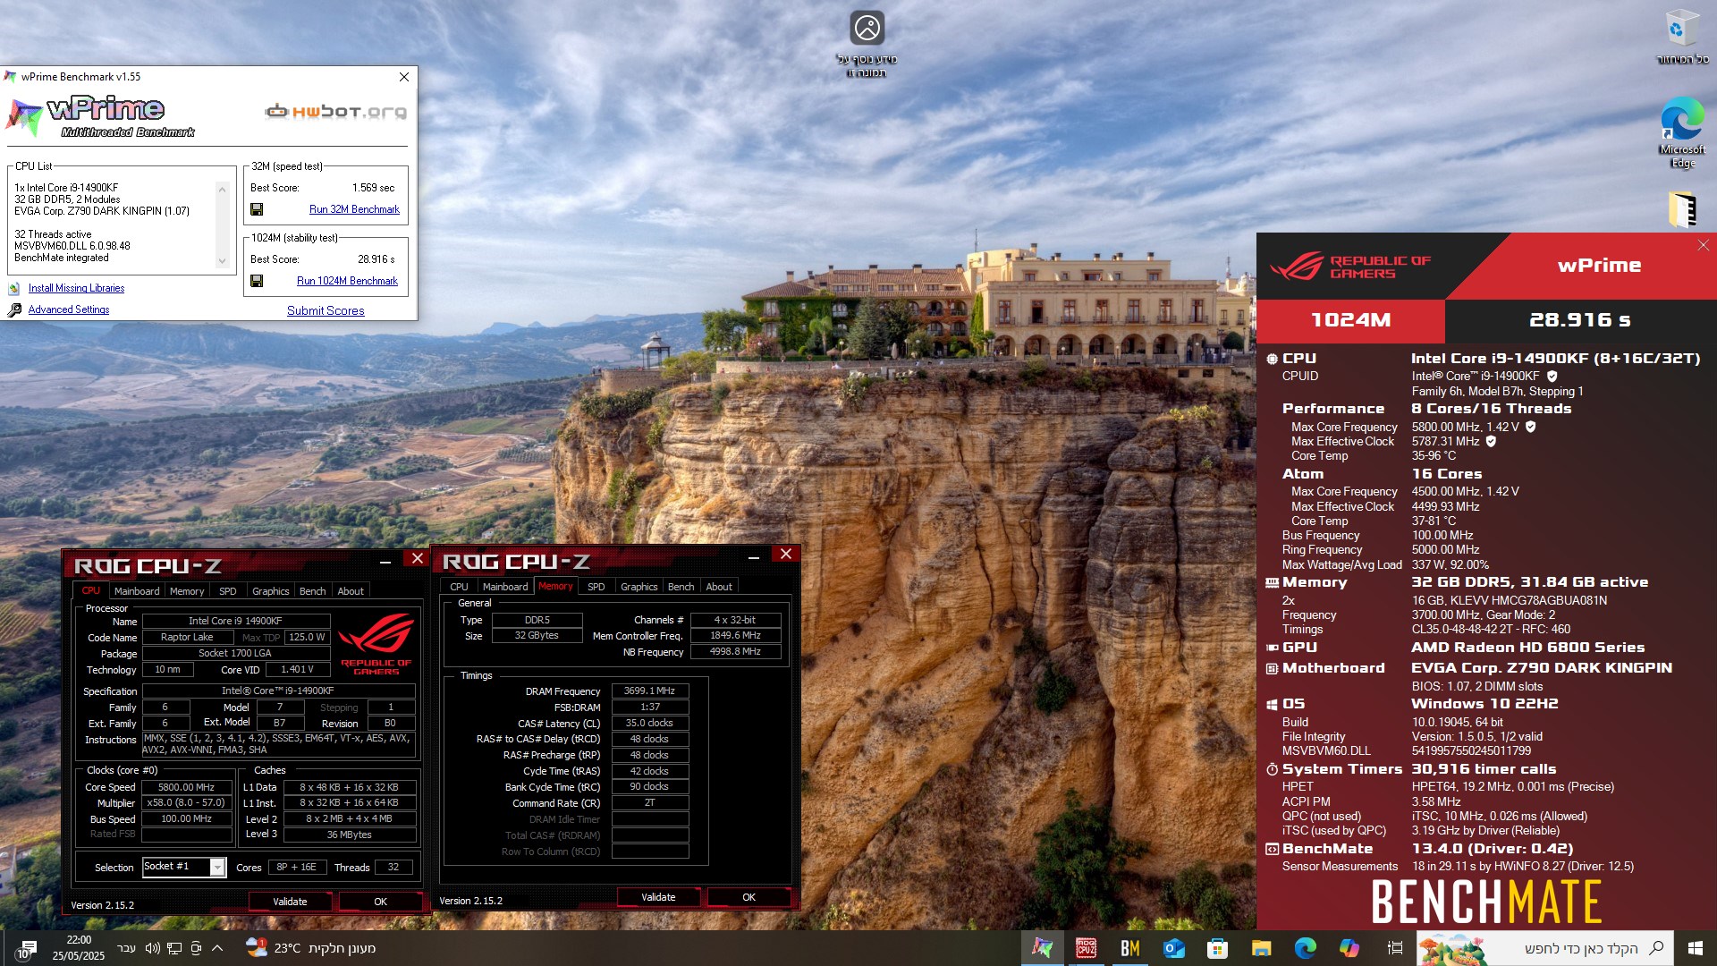Click the Install Missing Libraries document icon

14,289
